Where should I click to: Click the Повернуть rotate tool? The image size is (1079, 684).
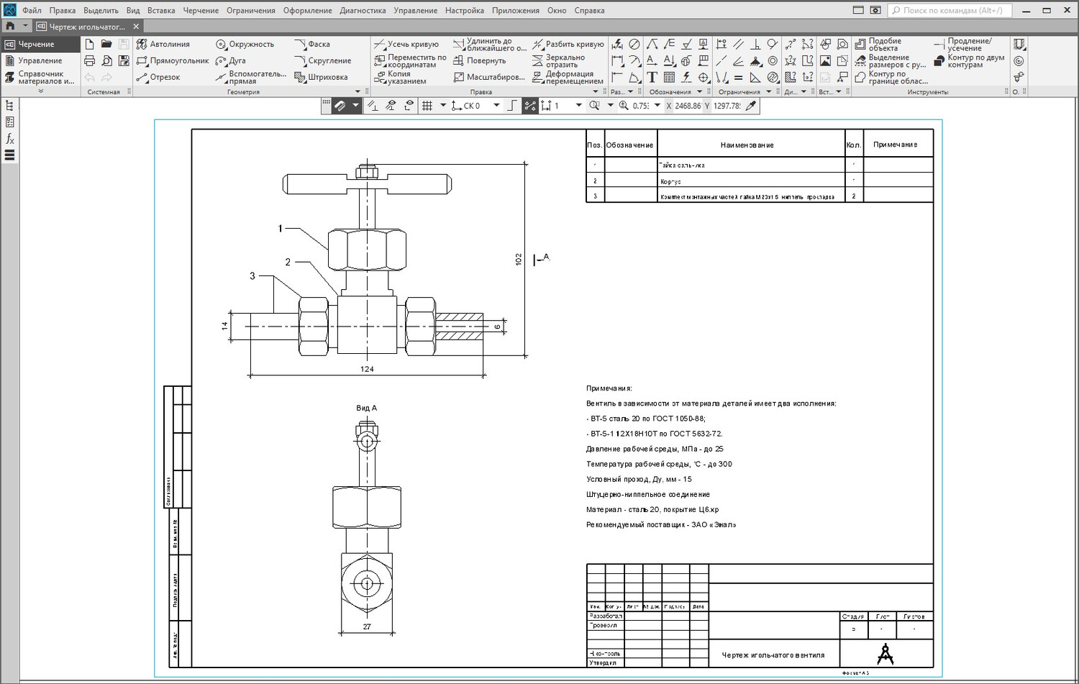(x=479, y=61)
